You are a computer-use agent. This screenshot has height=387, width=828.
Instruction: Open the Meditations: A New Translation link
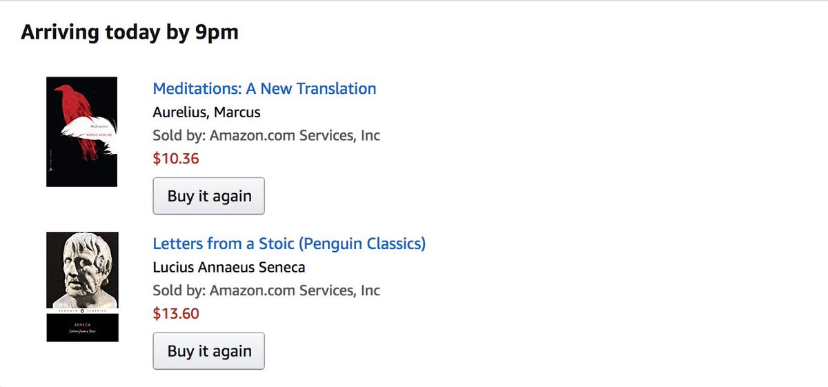pos(264,89)
